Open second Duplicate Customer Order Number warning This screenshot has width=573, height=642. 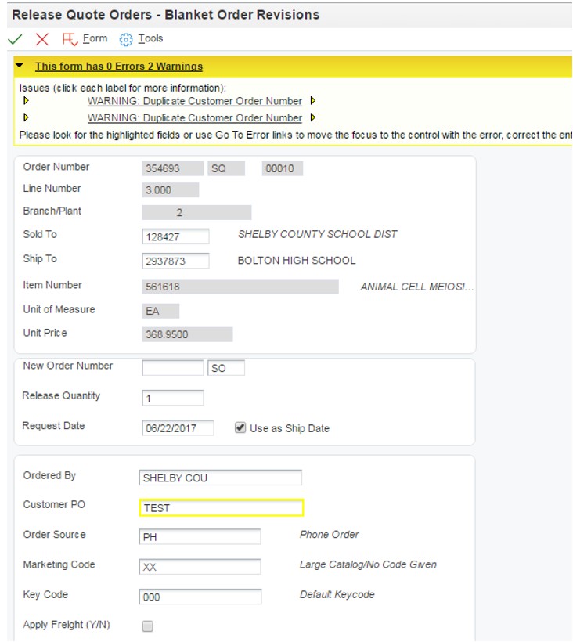pos(195,118)
